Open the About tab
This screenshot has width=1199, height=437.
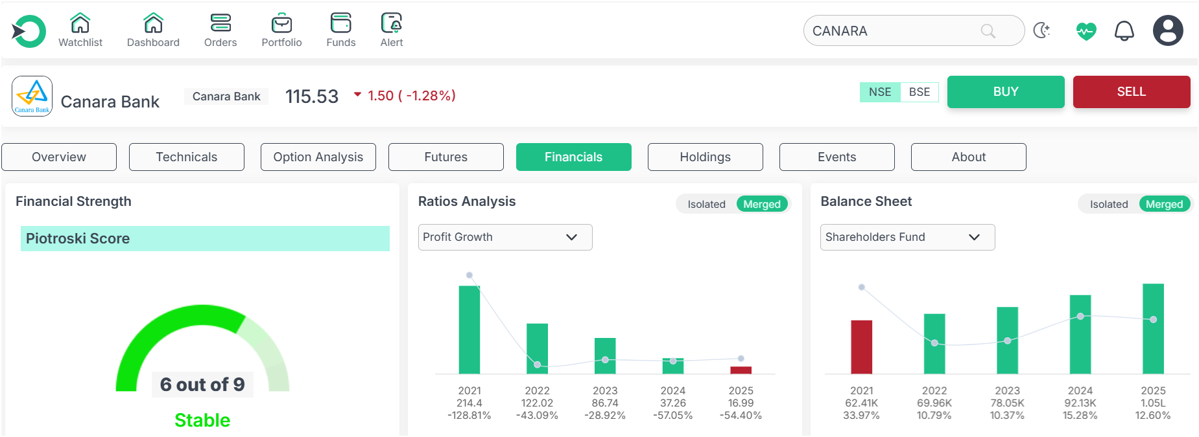[x=969, y=157]
